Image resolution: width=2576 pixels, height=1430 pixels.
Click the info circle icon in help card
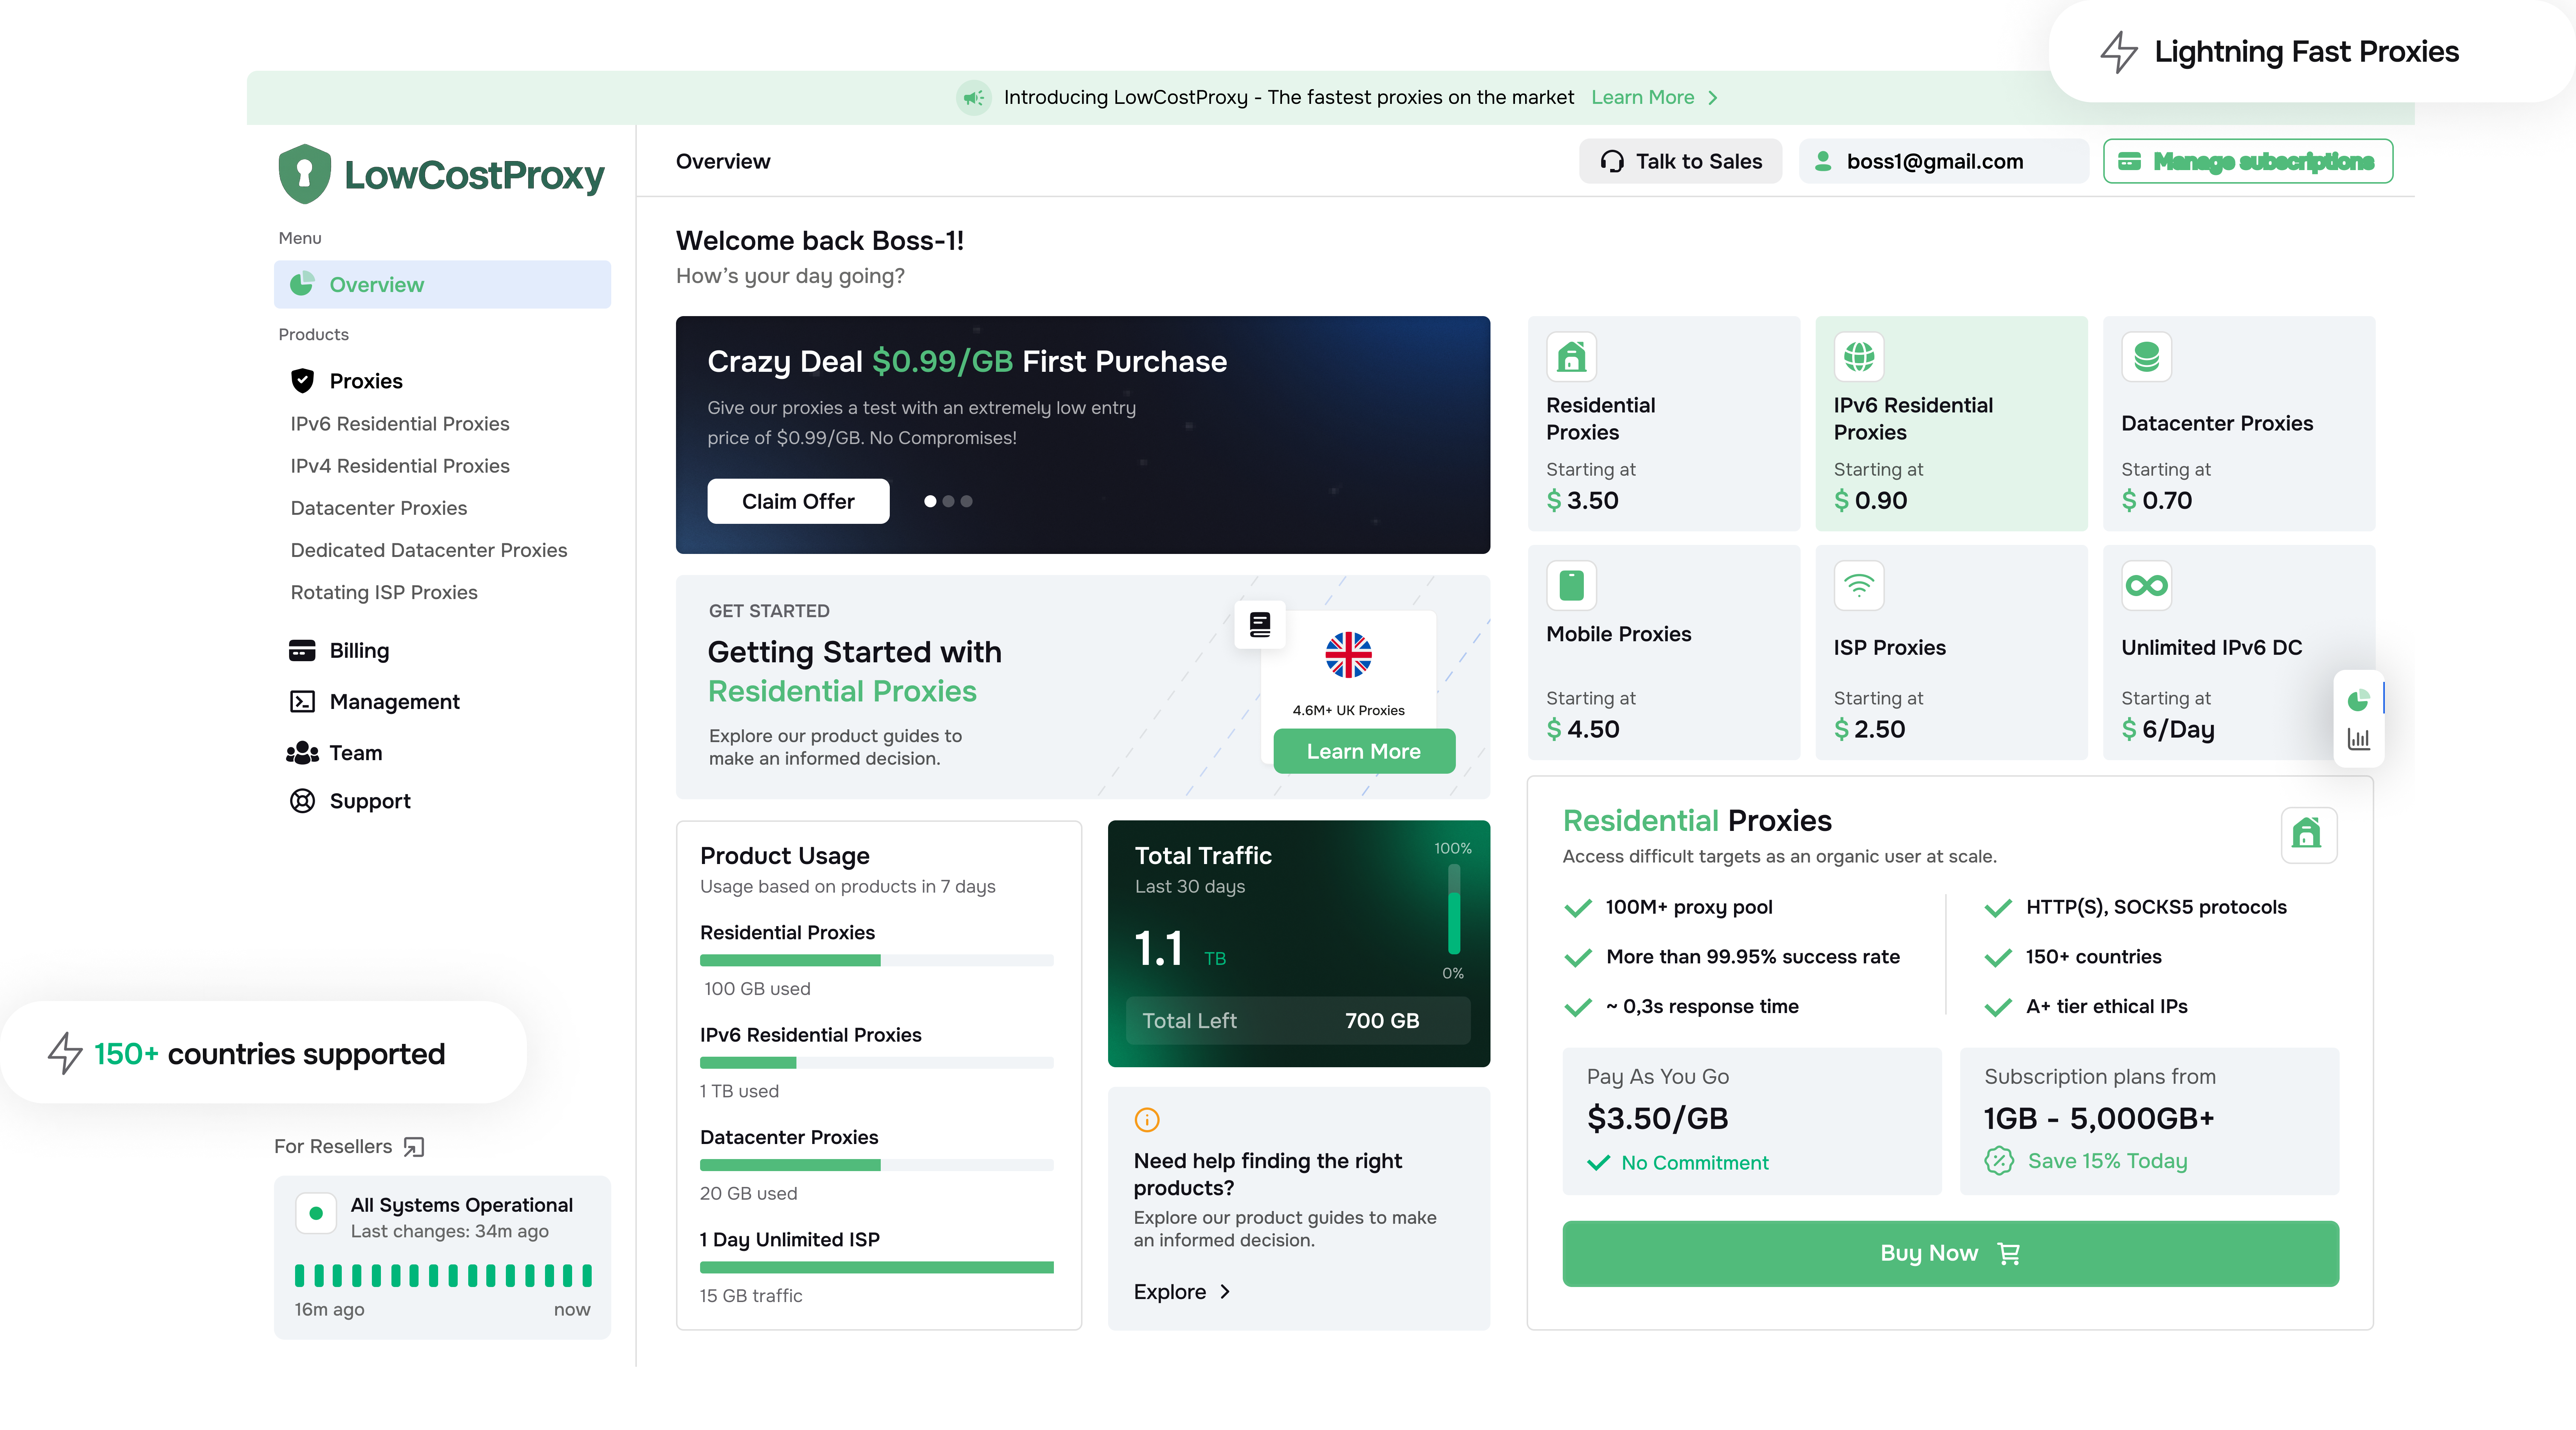coord(1147,1119)
